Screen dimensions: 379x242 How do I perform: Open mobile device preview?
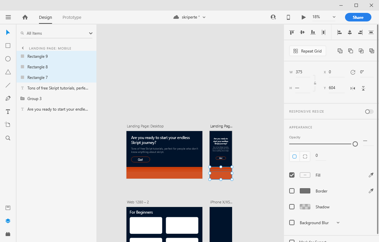288,17
